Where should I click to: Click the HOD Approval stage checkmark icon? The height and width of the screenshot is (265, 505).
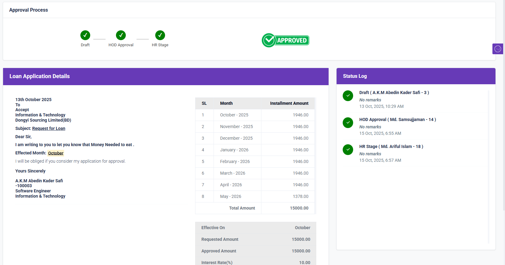click(x=121, y=35)
